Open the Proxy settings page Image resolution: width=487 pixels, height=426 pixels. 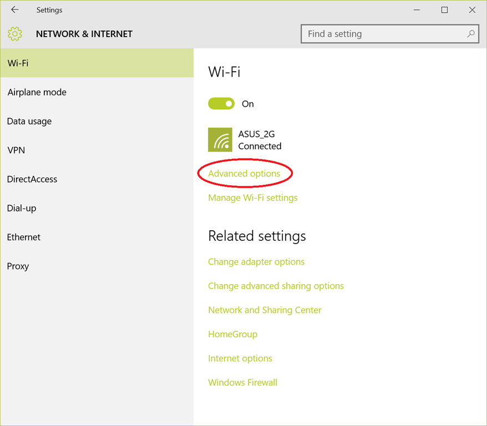(x=18, y=266)
